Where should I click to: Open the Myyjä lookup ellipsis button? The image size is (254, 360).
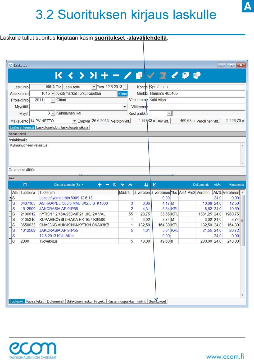(53, 113)
